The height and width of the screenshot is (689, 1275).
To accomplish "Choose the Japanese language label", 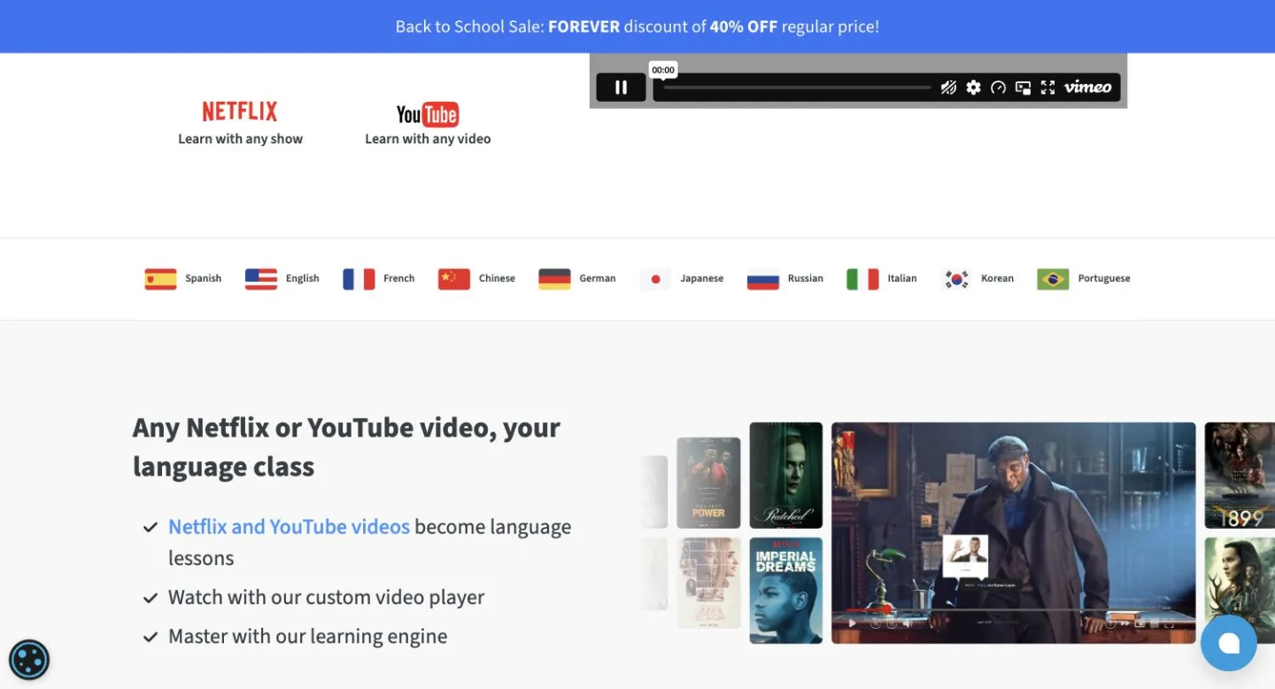I will [702, 278].
